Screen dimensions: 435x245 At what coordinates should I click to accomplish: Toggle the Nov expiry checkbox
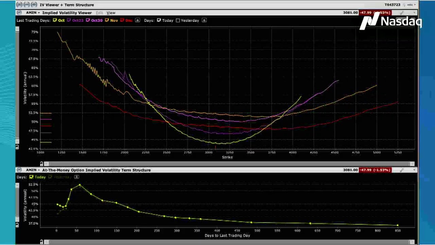click(107, 20)
